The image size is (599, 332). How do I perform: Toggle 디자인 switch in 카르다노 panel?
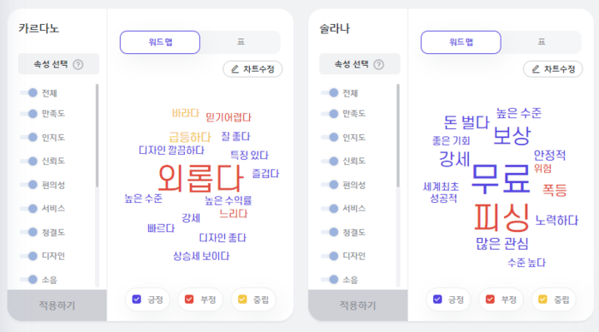[28, 256]
